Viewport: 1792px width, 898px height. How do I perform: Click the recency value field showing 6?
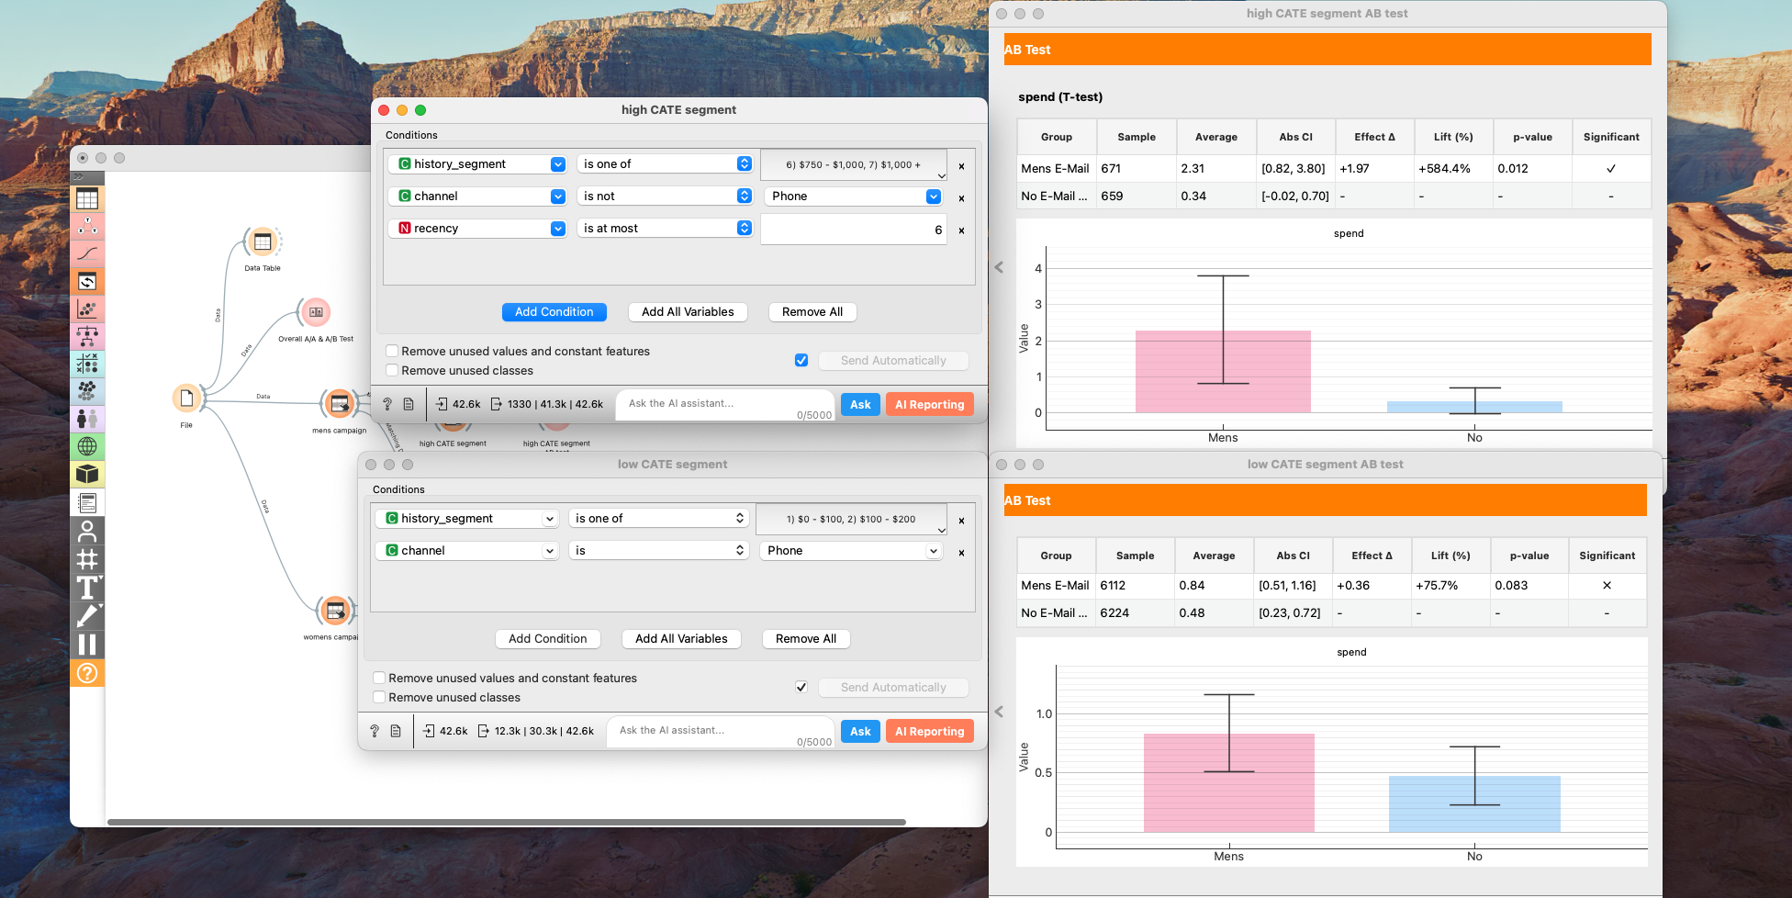(853, 230)
